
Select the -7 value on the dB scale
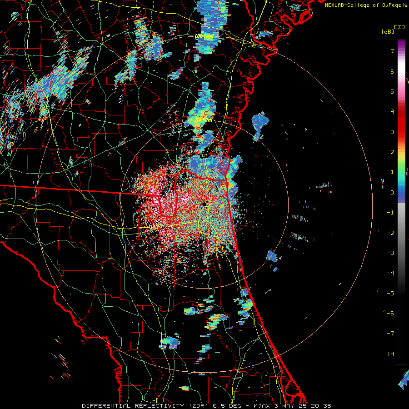click(x=390, y=334)
